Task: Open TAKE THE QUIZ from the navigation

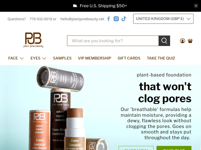Action: click(x=161, y=58)
